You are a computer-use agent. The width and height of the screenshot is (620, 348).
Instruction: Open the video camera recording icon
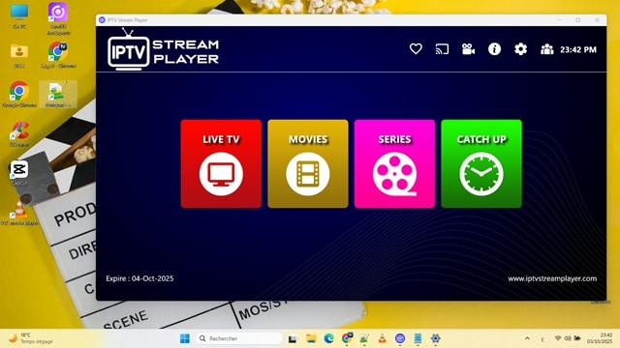coord(468,49)
